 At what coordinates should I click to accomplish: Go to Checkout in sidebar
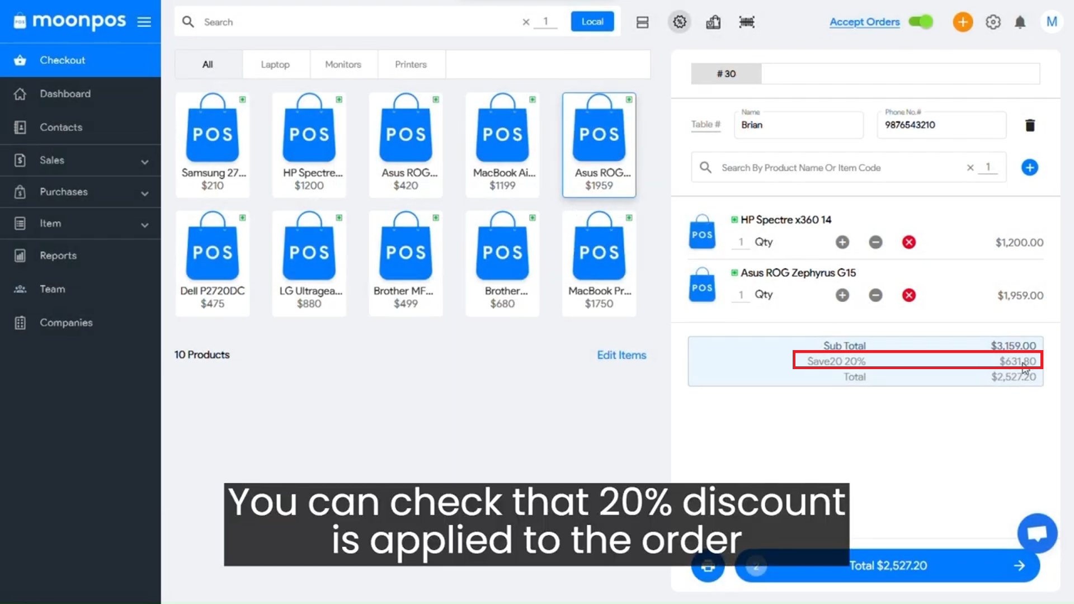pyautogui.click(x=81, y=60)
